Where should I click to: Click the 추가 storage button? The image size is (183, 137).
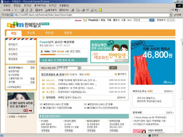72,51
